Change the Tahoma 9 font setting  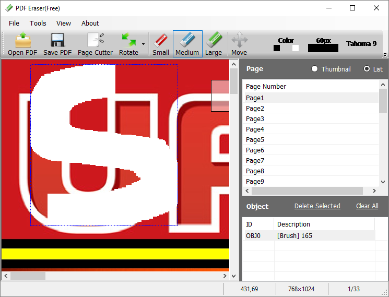pyautogui.click(x=361, y=44)
